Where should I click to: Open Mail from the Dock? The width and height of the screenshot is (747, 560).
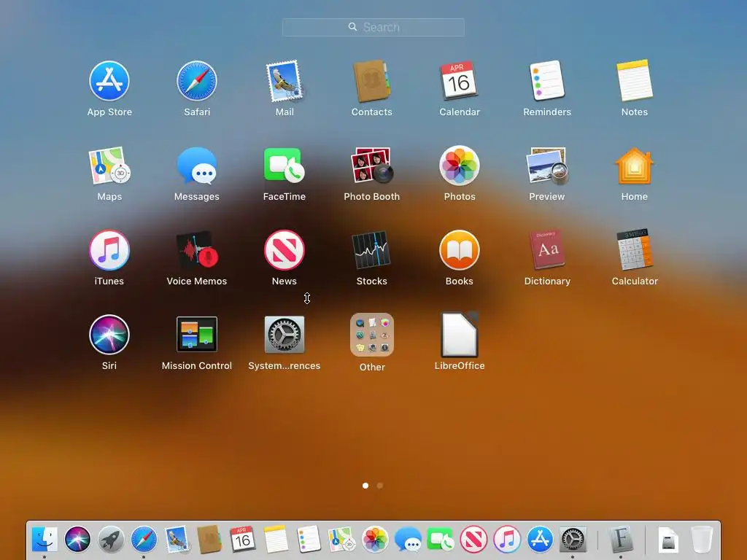tap(177, 540)
